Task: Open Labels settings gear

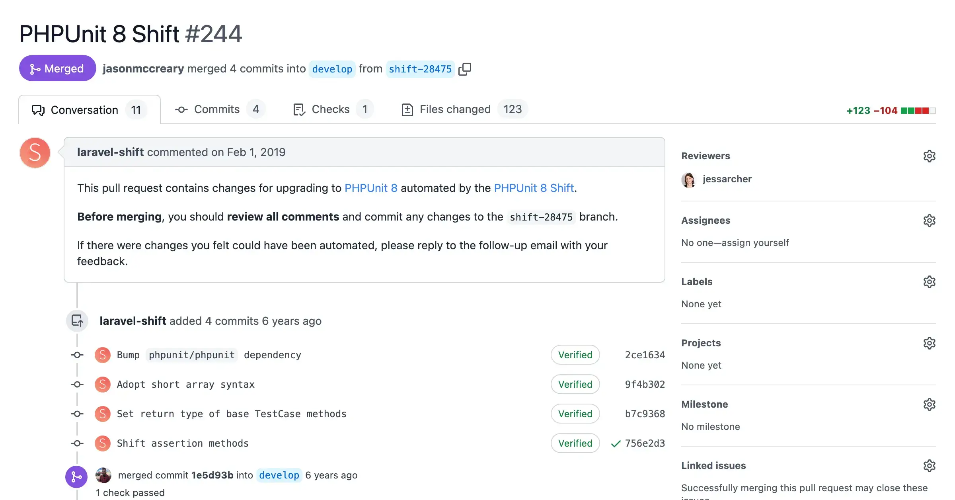Action: (930, 282)
